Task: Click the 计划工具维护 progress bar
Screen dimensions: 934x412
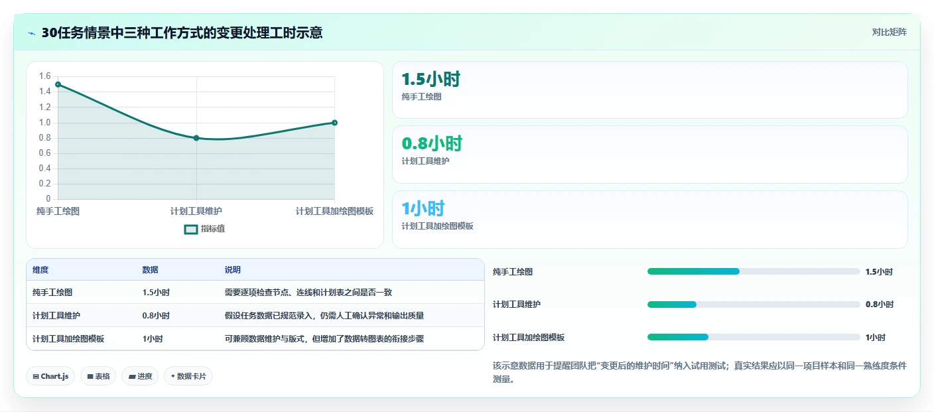Action: pyautogui.click(x=754, y=305)
